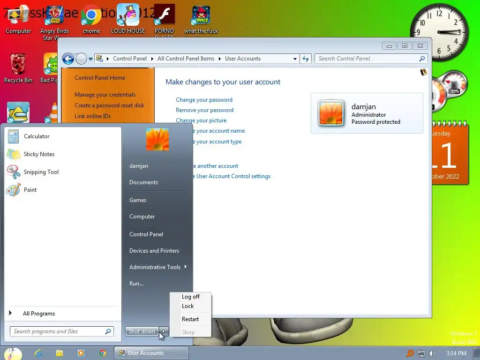
Task: Expand the arrow after All Control Panel Items
Action: [219, 59]
